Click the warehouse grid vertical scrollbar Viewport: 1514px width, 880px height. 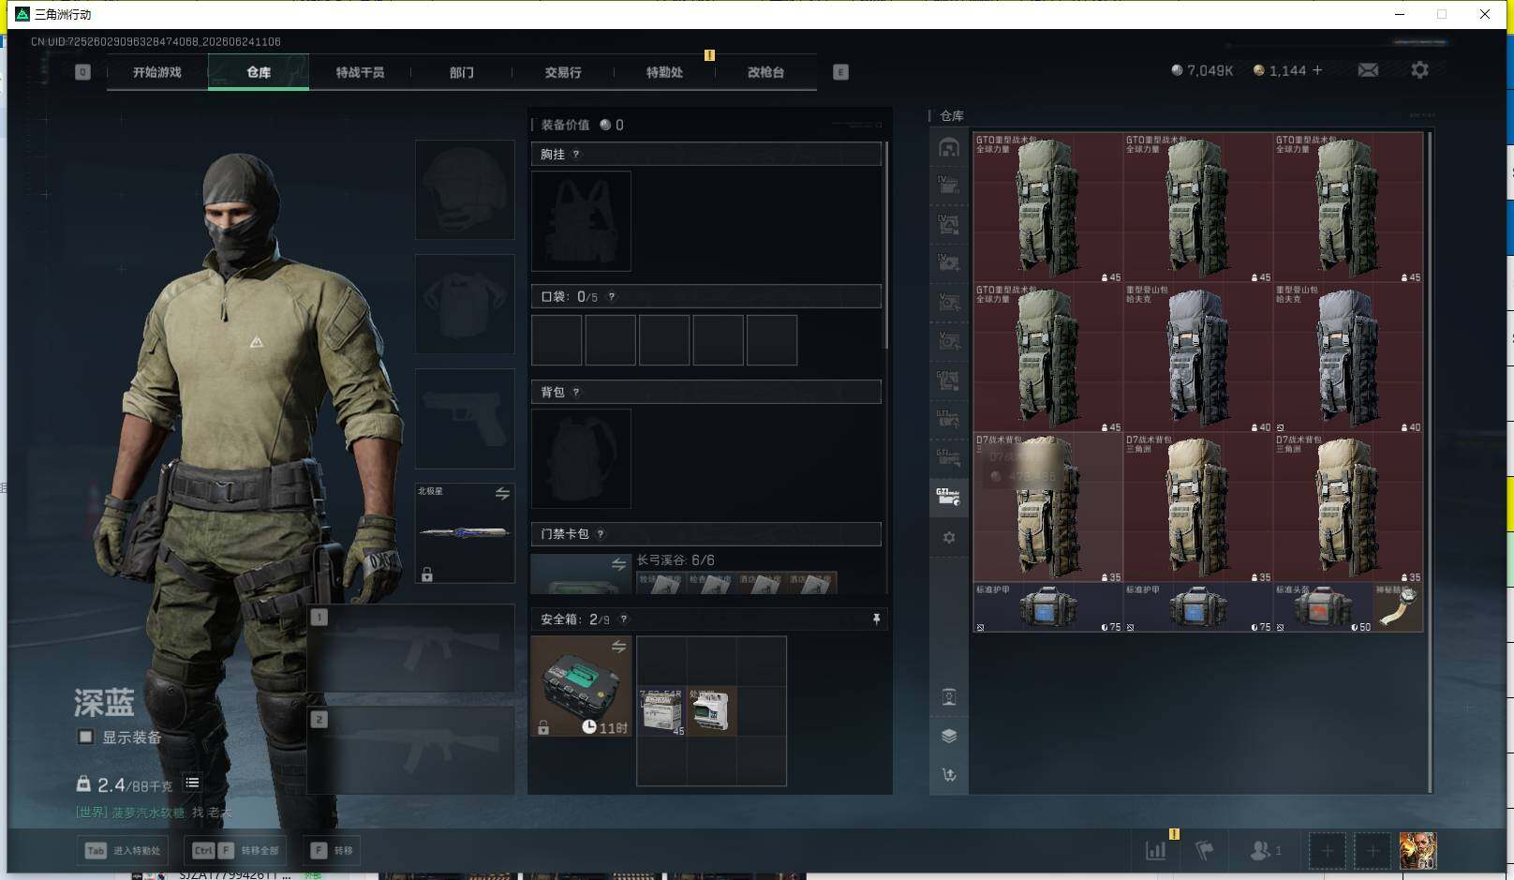point(1430,462)
